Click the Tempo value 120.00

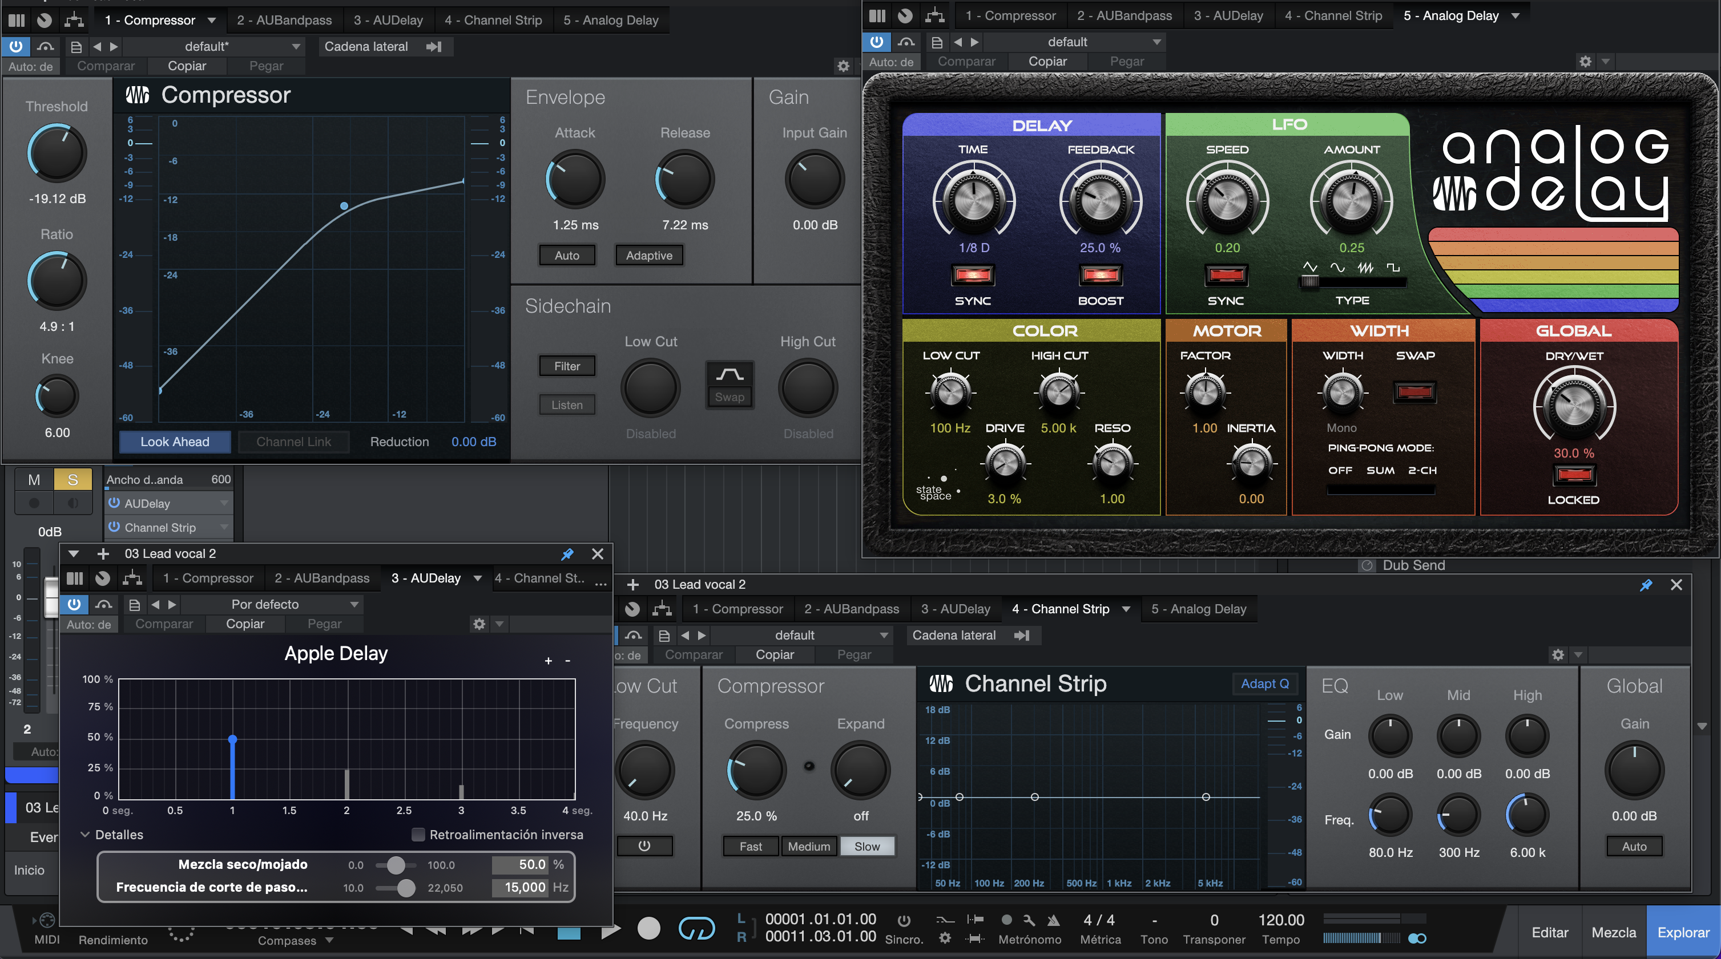[1281, 920]
